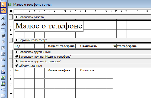Select the Tab Control tool
Image resolution: width=151 pixels, height=98 pixels.
click(x=3, y=96)
